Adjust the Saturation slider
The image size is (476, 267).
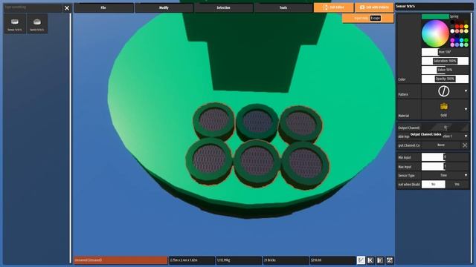(445, 61)
